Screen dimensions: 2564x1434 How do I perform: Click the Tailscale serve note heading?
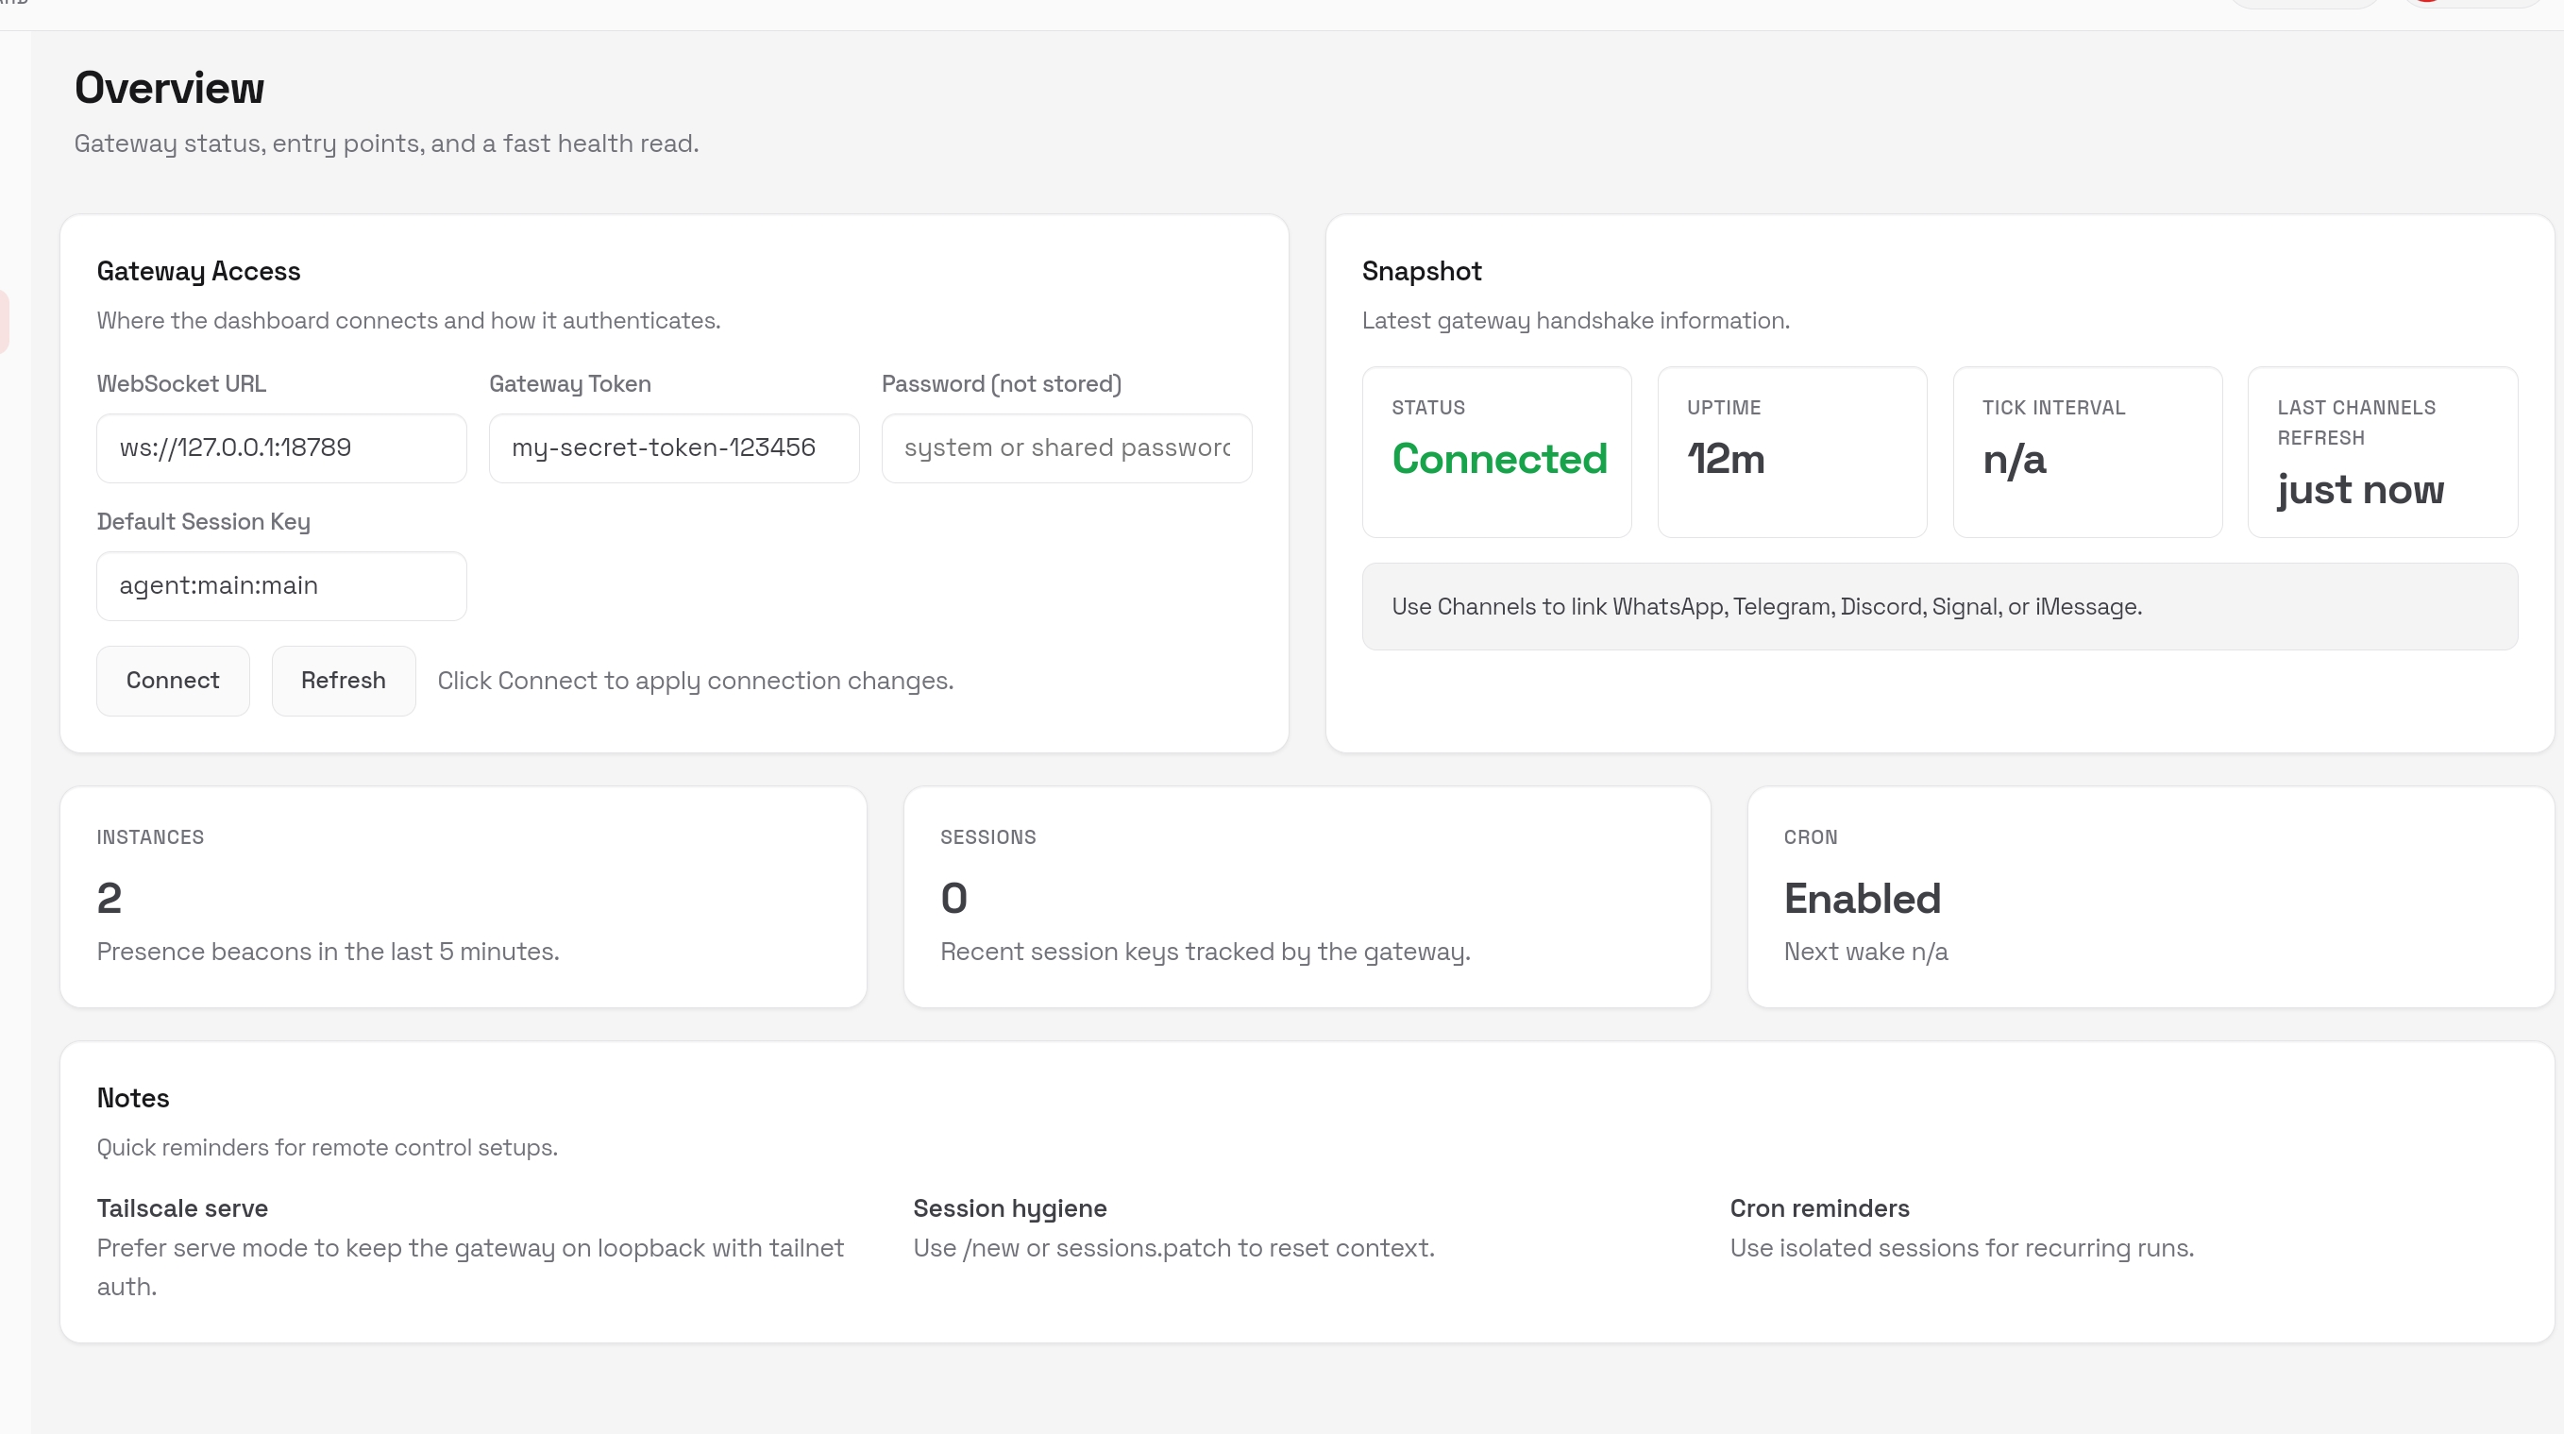click(182, 1208)
